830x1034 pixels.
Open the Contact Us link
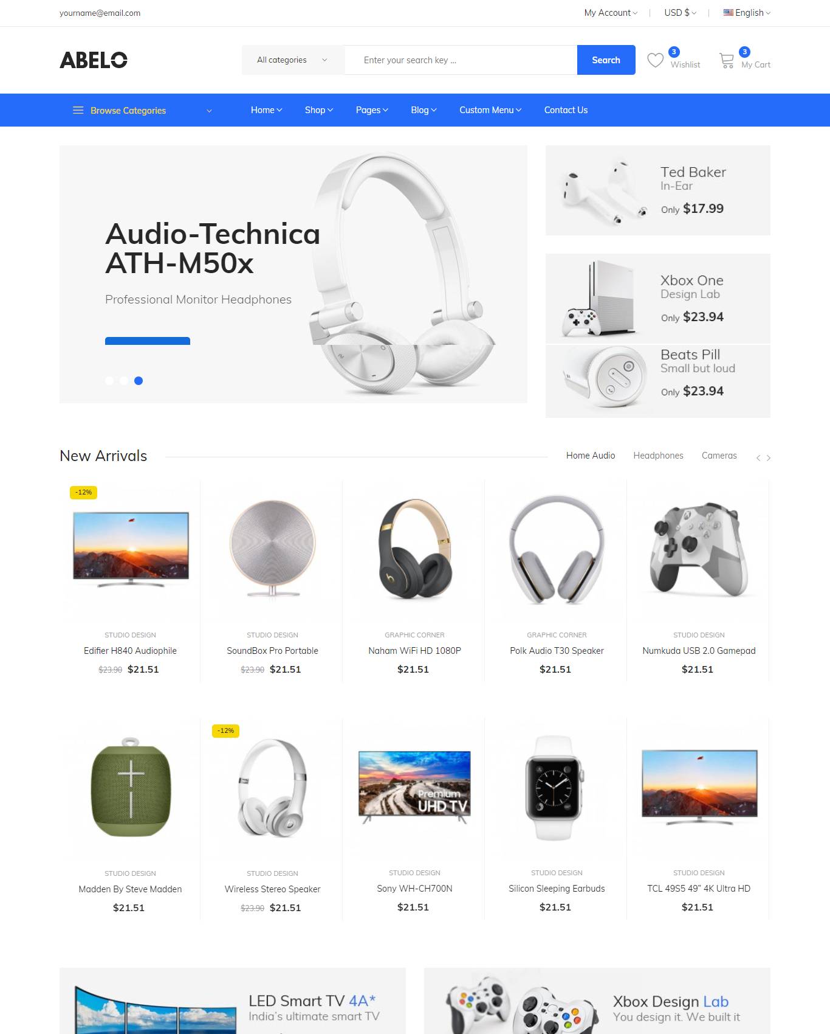(x=566, y=110)
